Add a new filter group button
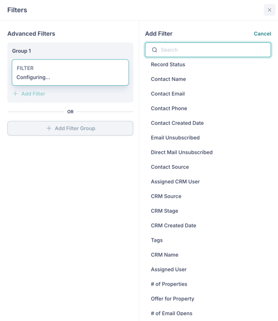The image size is (278, 321). [70, 129]
